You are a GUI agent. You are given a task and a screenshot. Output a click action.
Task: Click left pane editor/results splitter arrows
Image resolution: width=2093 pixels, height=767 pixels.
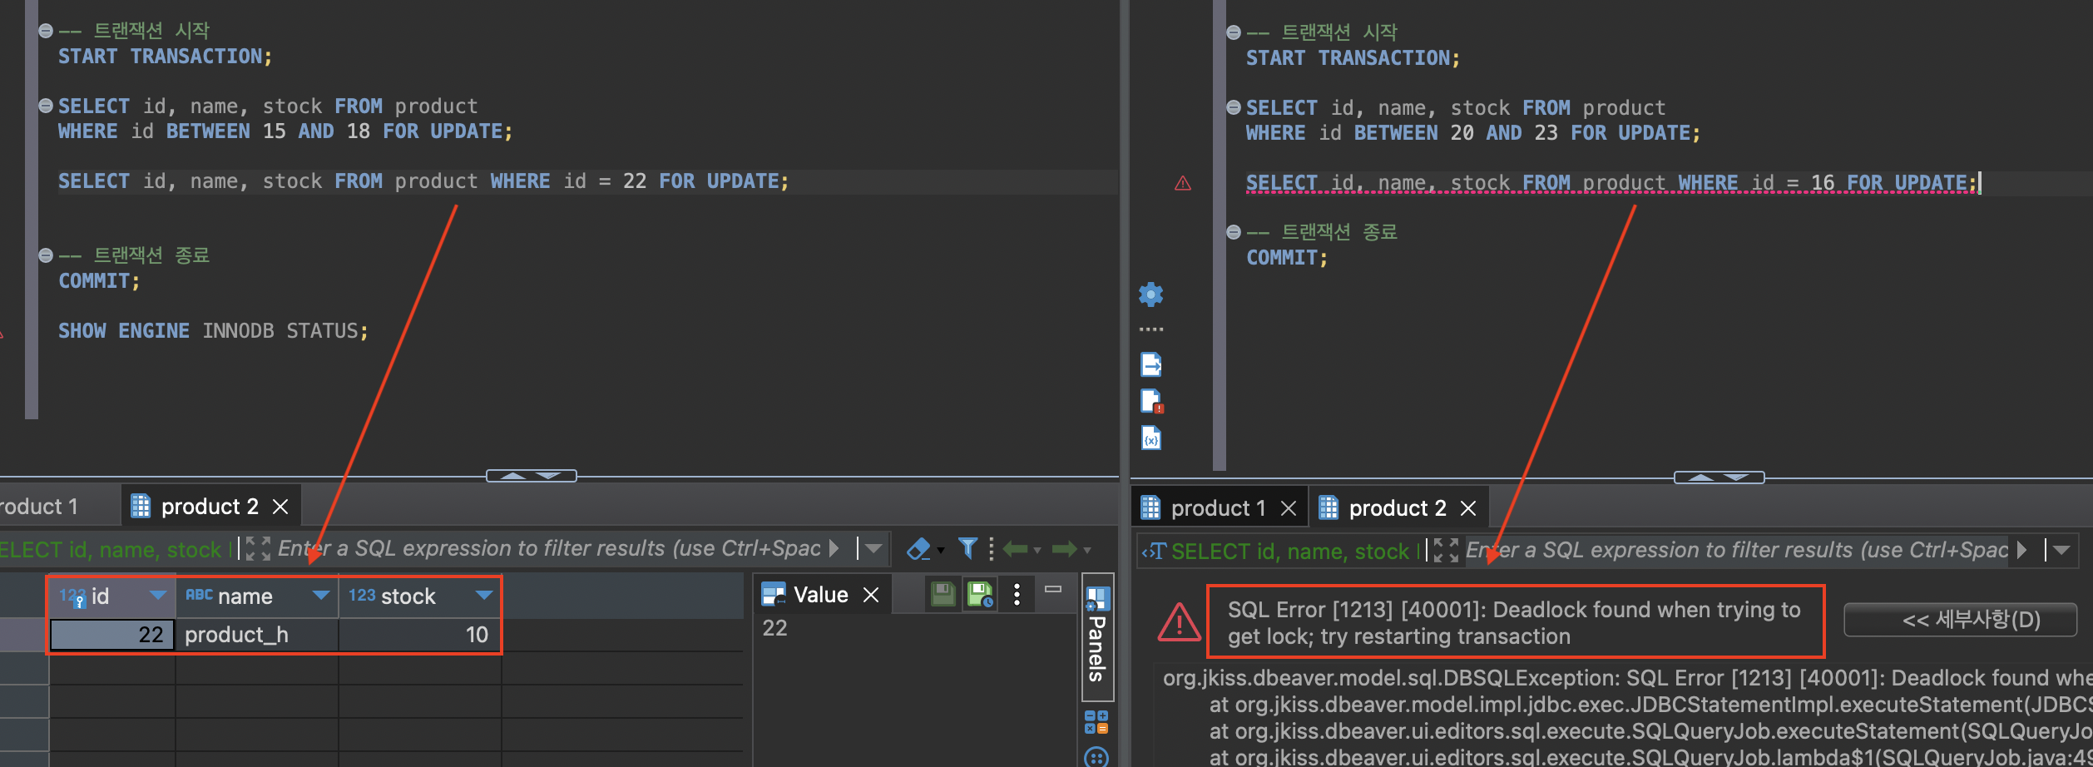point(531,476)
